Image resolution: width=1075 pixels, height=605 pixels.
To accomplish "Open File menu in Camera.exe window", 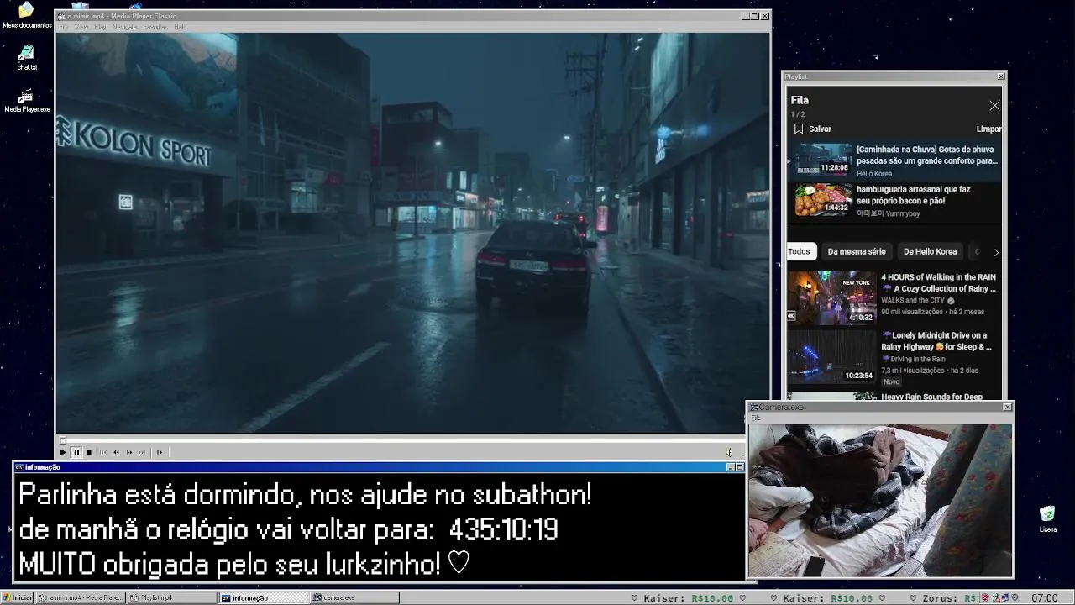I will (756, 418).
